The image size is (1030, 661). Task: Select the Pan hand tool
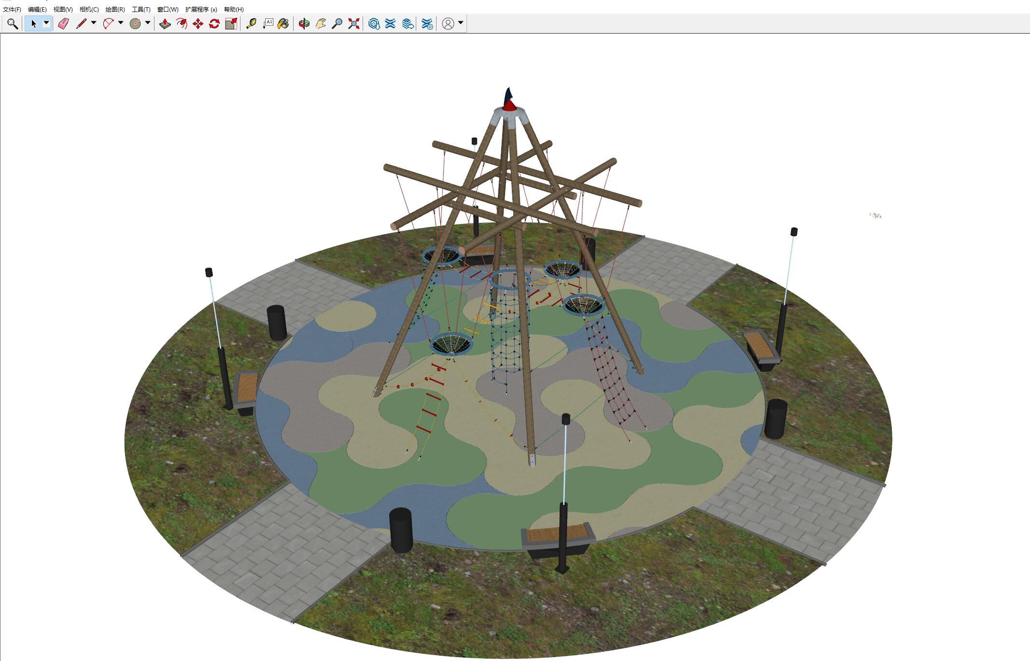pos(321,24)
